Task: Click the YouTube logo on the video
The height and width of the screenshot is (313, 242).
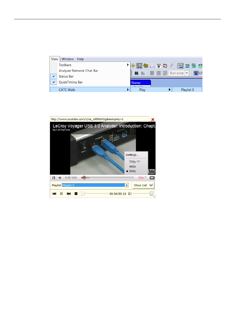Action: point(152,172)
